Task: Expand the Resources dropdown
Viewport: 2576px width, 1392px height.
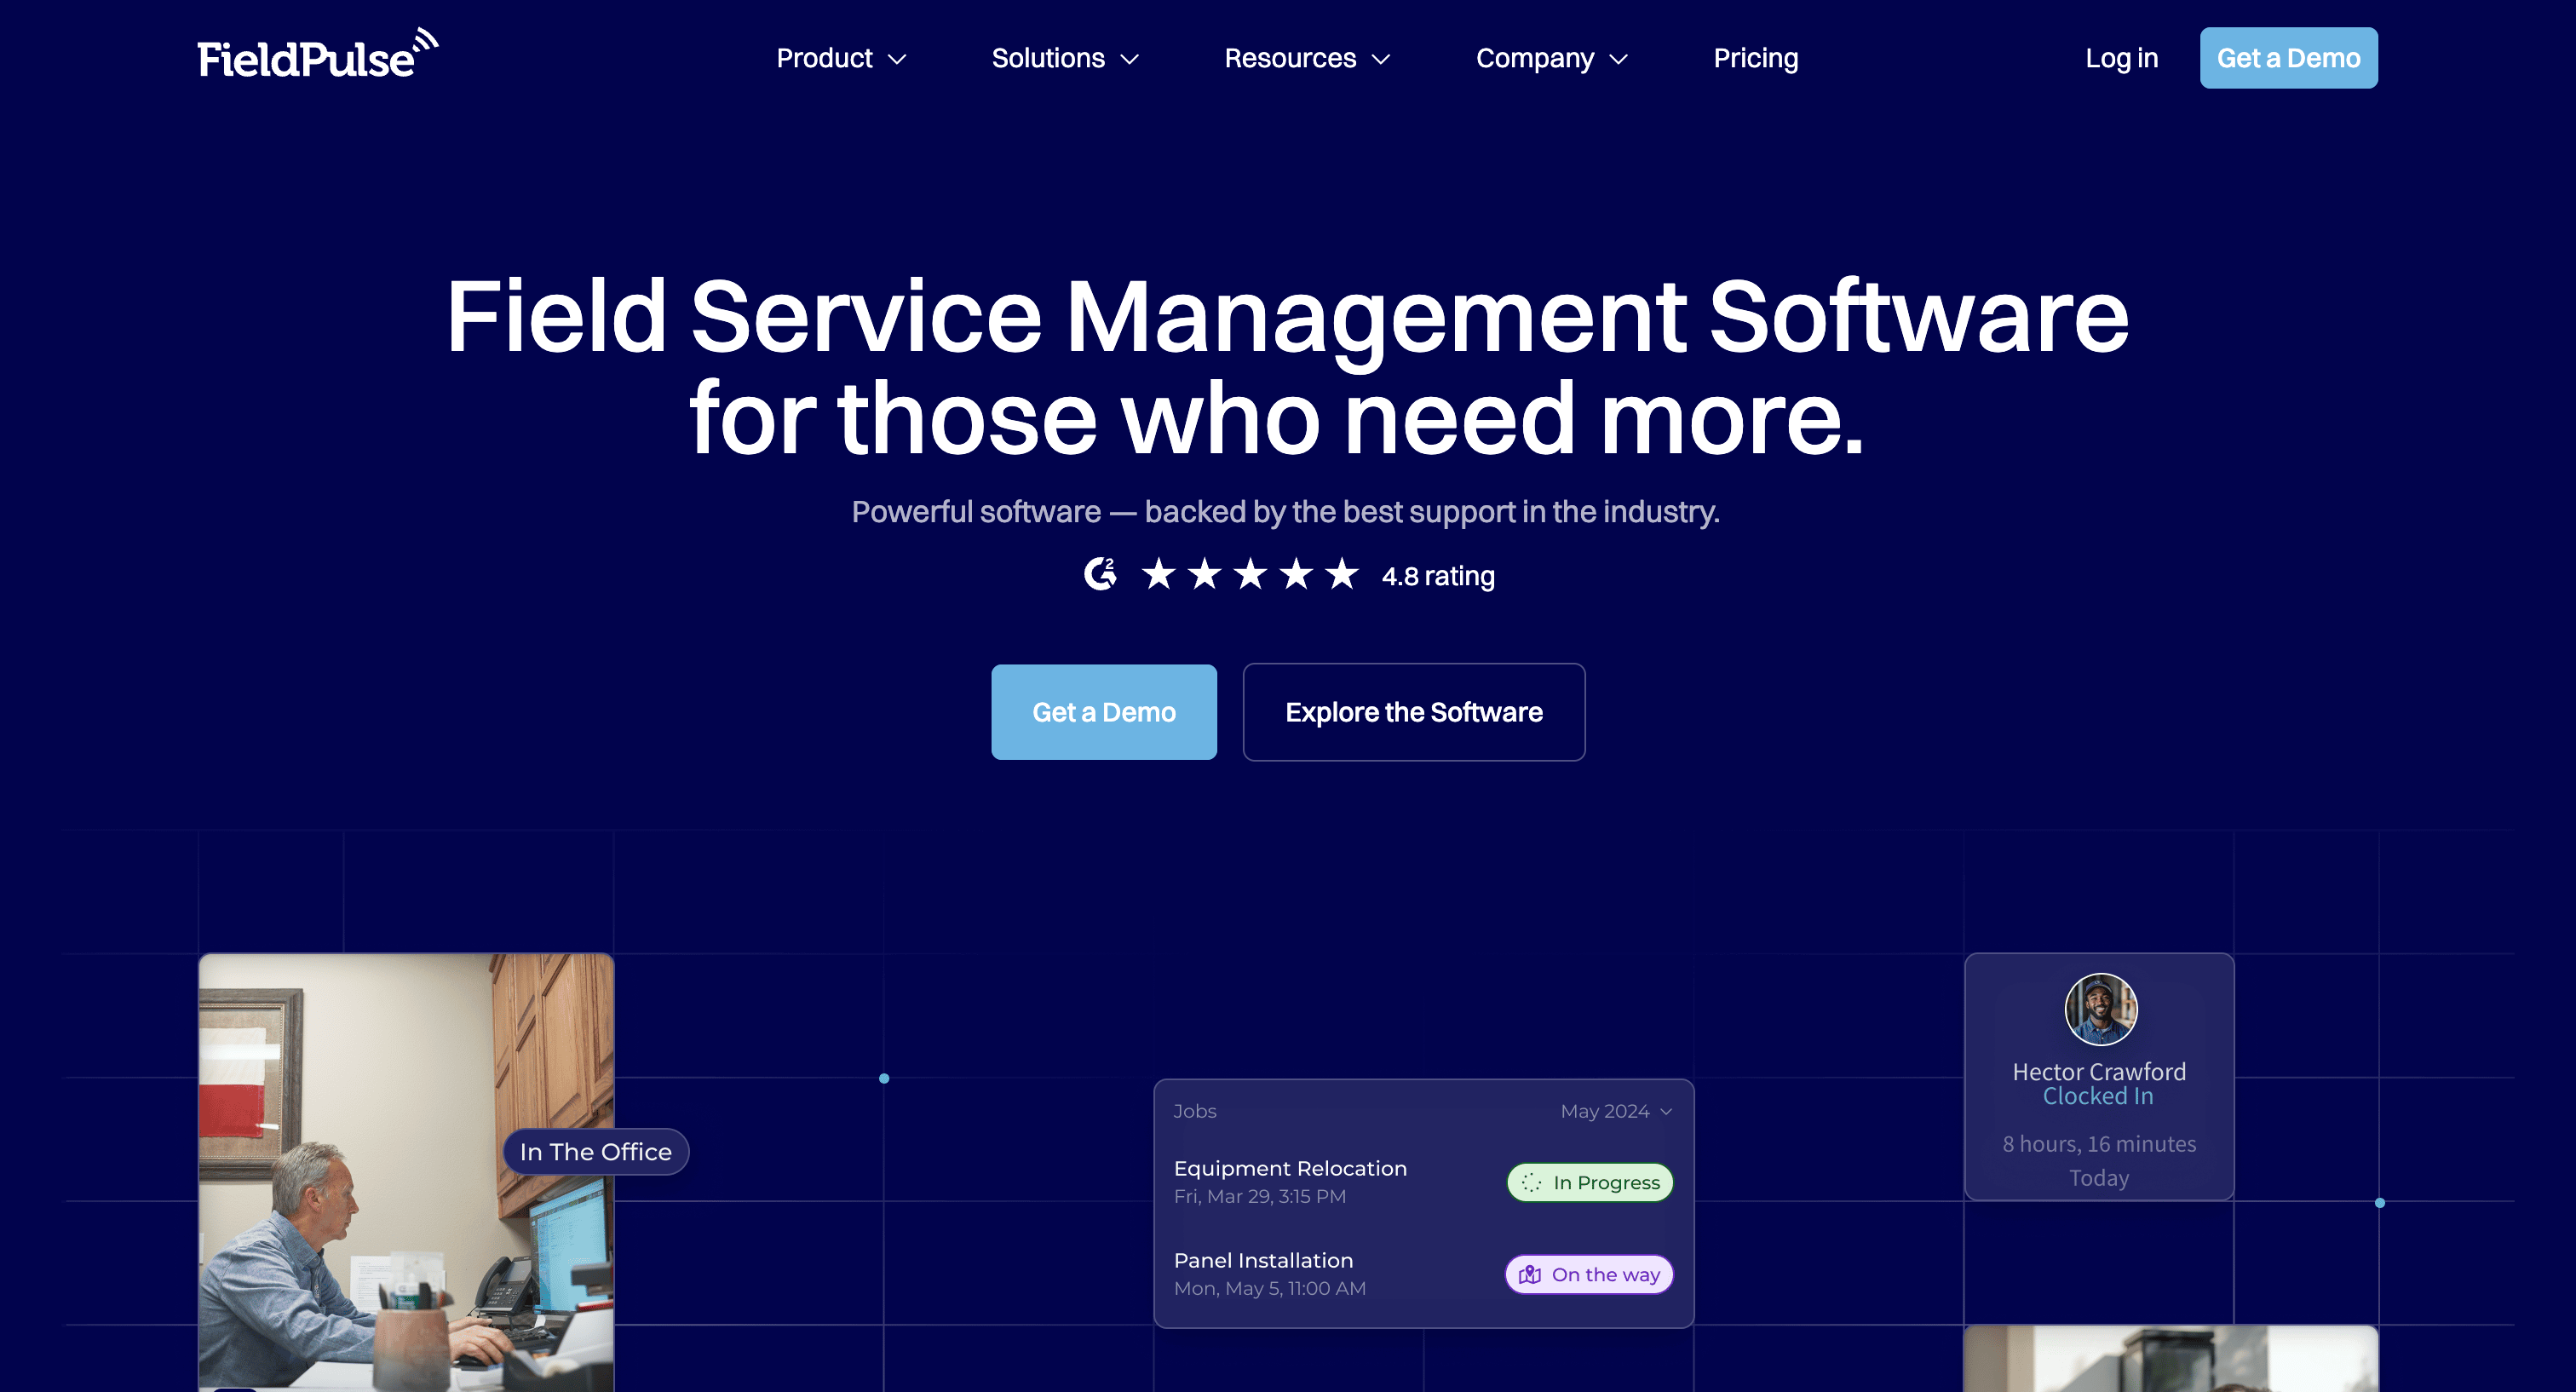Action: (1306, 59)
